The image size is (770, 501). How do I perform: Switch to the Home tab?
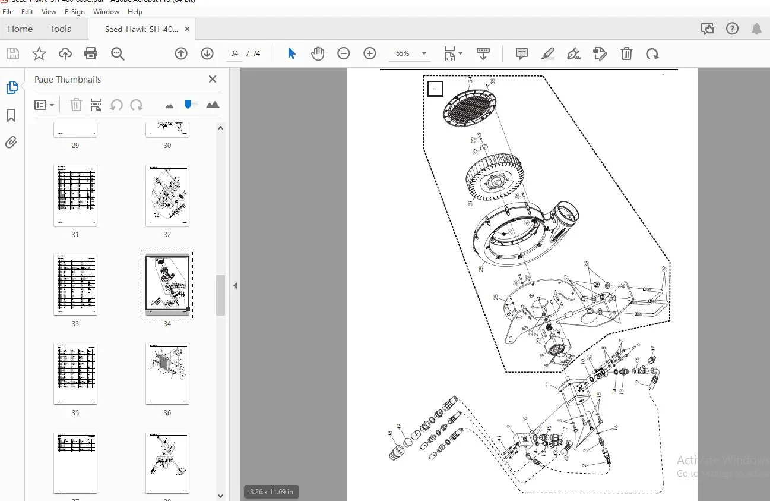pos(20,29)
